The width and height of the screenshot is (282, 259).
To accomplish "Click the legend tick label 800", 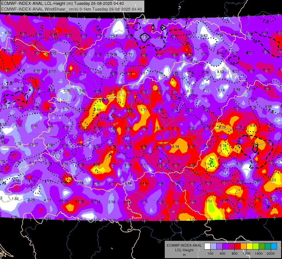I will 234,254.
